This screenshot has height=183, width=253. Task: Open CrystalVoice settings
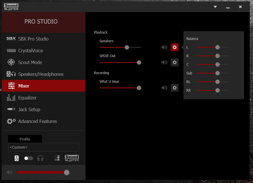click(44, 51)
